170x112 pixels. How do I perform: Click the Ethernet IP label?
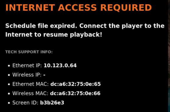[x=27, y=66]
